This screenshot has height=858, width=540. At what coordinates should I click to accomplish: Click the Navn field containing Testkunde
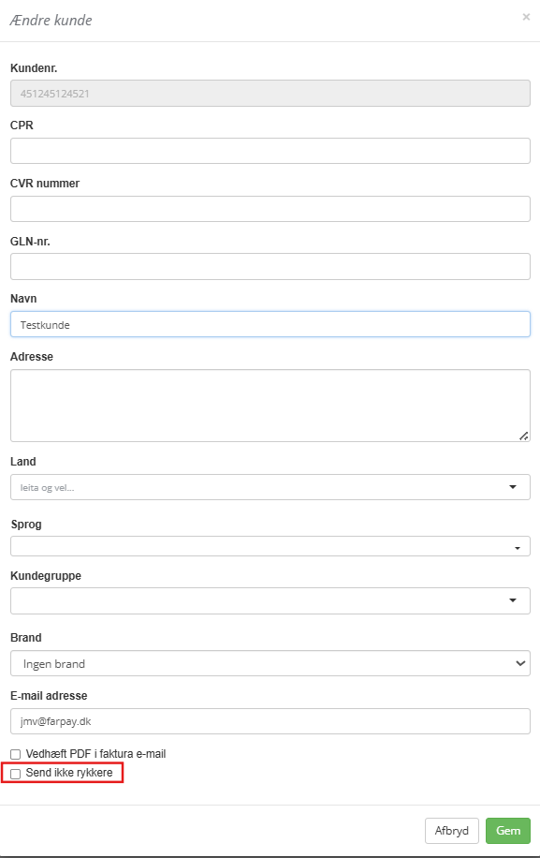pyautogui.click(x=270, y=324)
